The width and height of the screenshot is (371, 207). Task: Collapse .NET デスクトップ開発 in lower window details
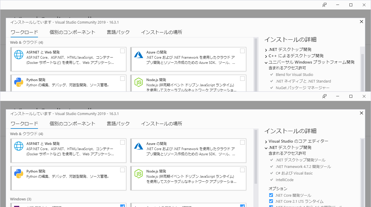[266, 148]
